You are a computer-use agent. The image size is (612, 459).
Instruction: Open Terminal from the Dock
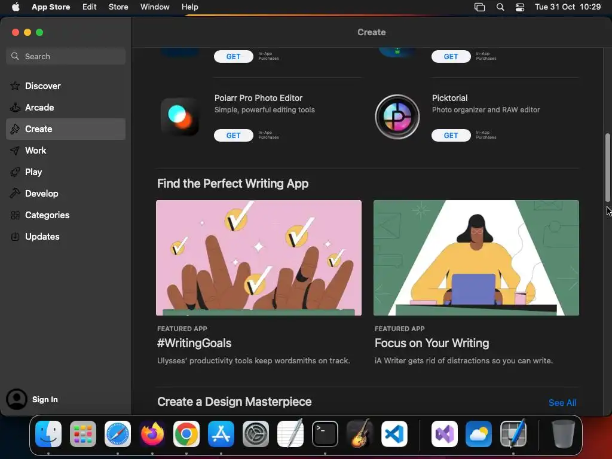[325, 434]
